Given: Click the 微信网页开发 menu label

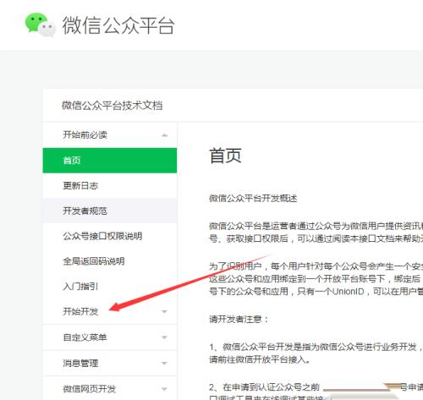Looking at the screenshot, I should (x=90, y=389).
